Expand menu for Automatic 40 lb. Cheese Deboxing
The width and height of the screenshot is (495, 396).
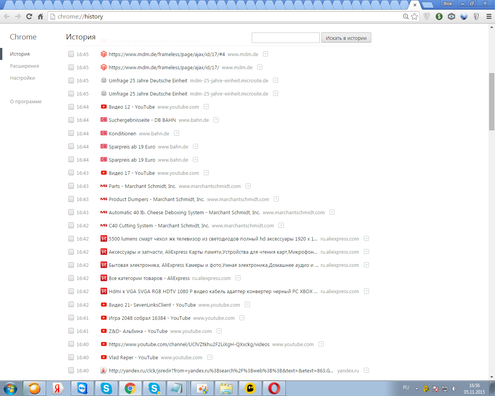coord(332,212)
